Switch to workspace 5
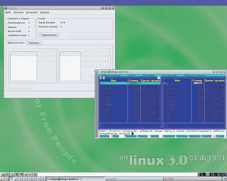227x181 pixels. tap(30, 179)
